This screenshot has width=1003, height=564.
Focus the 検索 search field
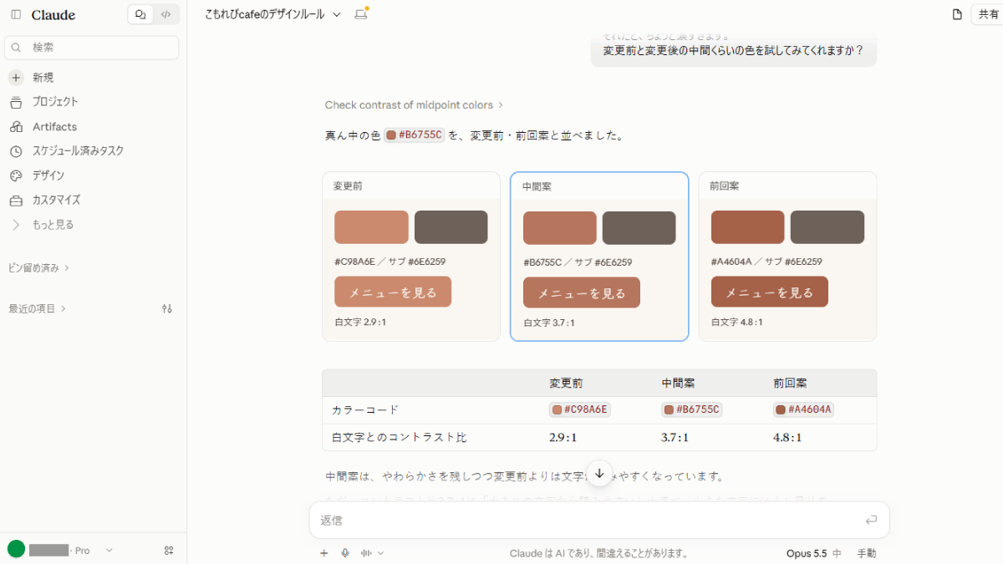click(x=92, y=48)
